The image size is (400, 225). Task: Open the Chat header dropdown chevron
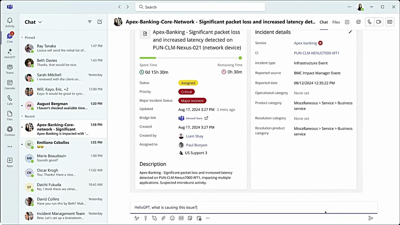coord(40,22)
